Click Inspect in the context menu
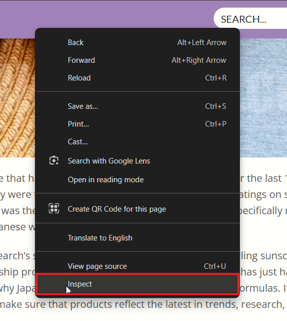The width and height of the screenshot is (287, 321). 137,284
